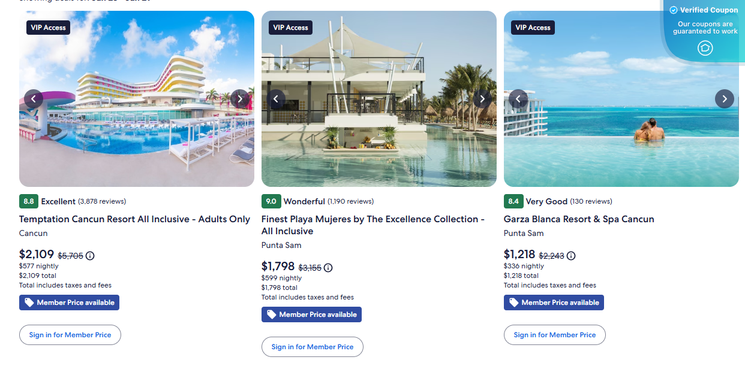This screenshot has height=366, width=745.
Task: Click the coupon icon in Verified Coupon banner
Action: click(705, 47)
